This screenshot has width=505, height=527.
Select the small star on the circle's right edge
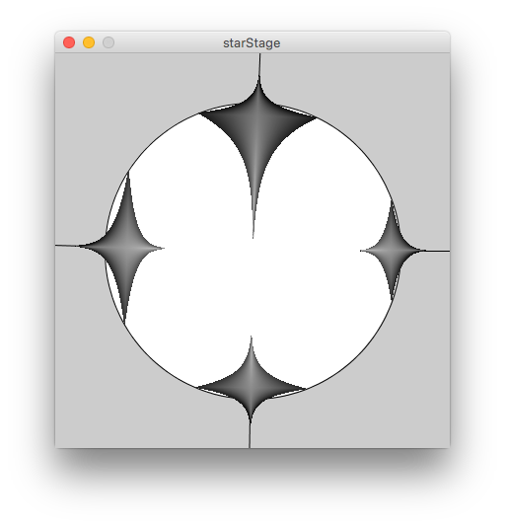pos(393,251)
